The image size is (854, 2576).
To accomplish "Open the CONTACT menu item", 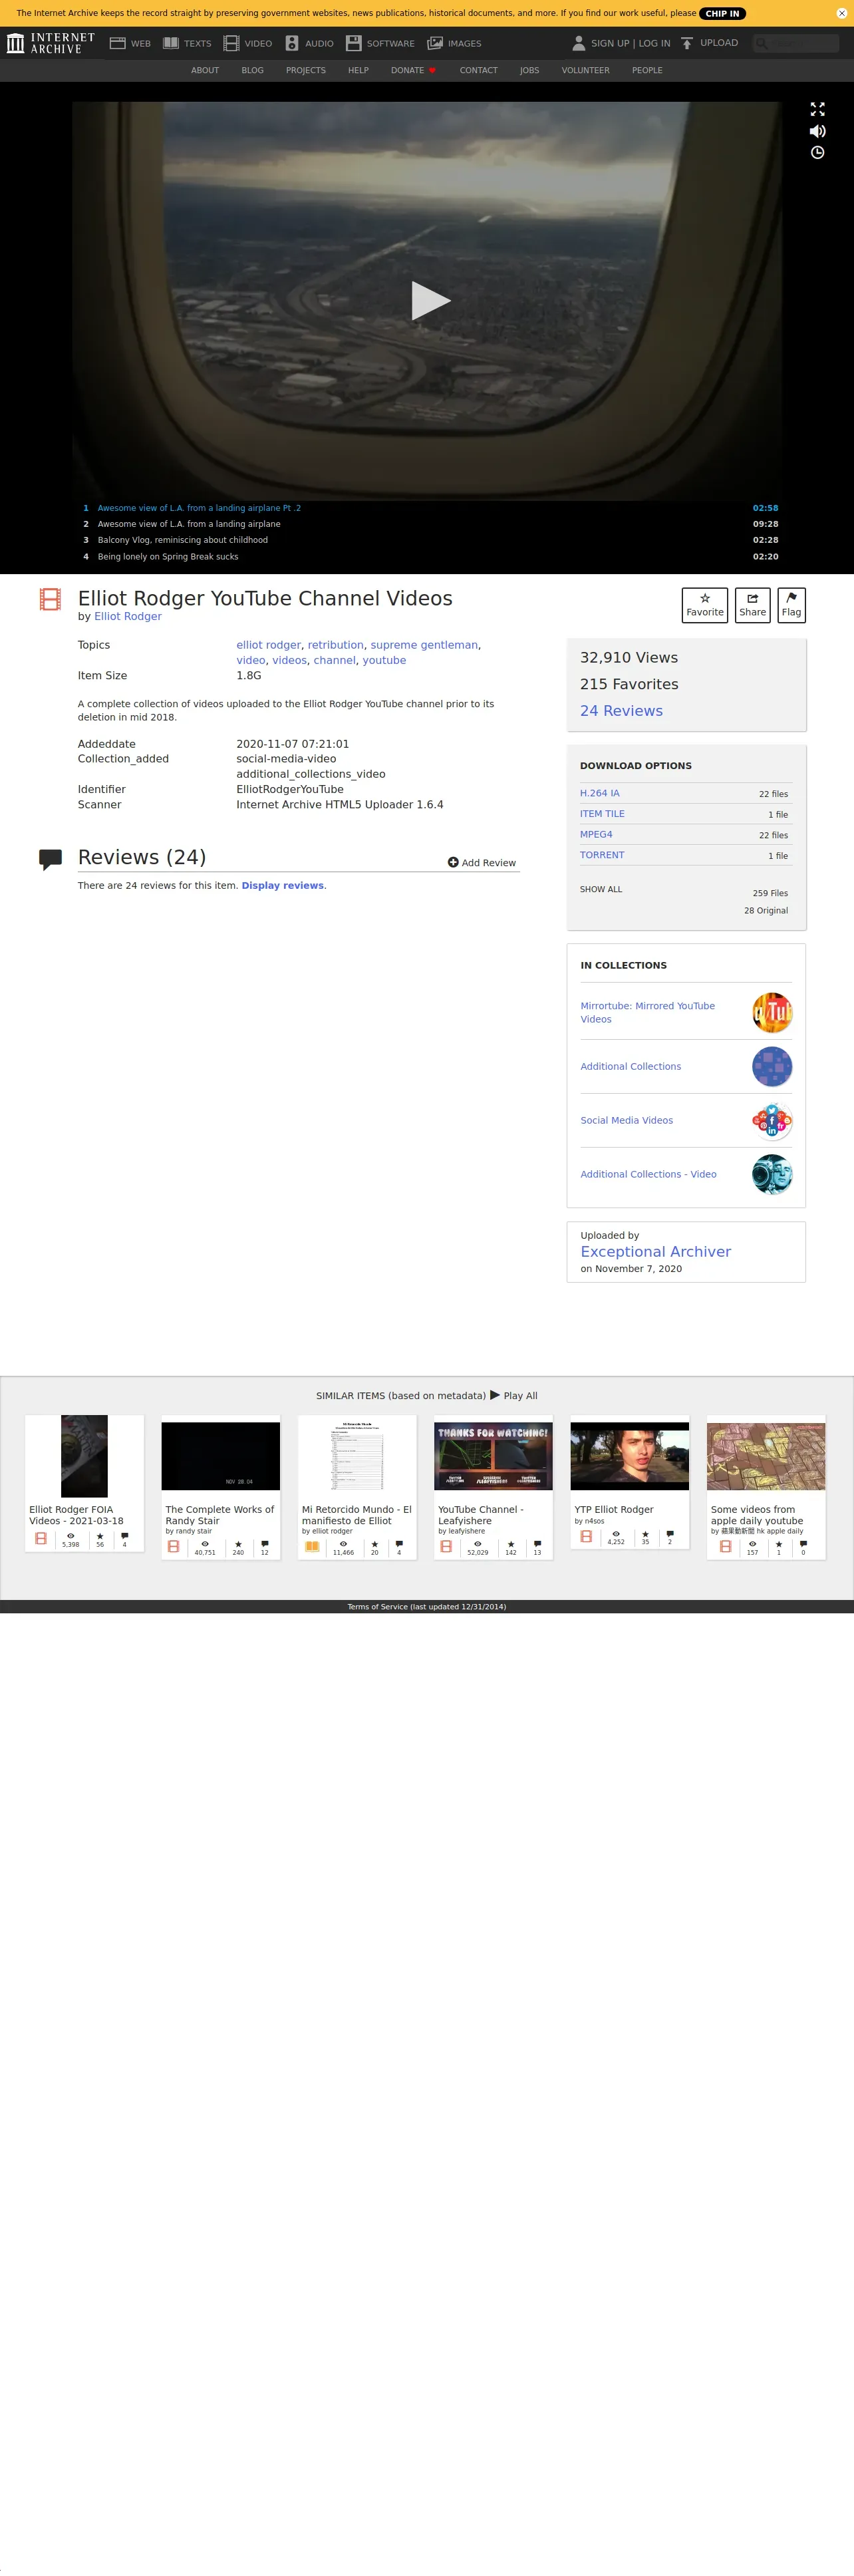I will [479, 70].
